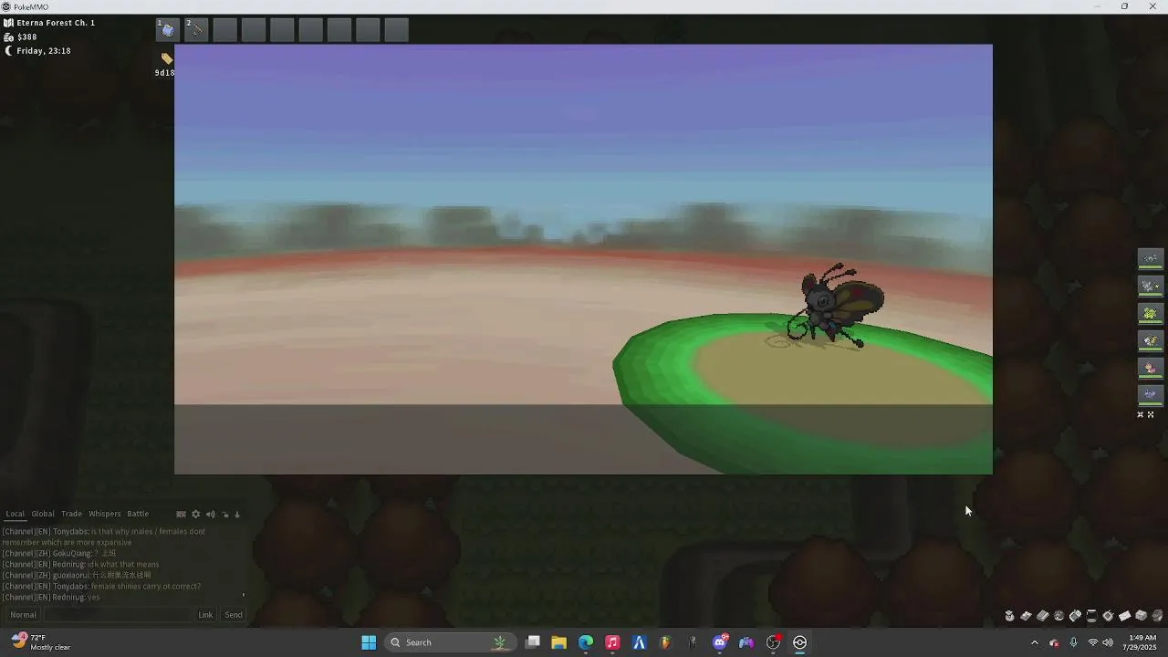Click Rednirug's 'yes' chat message
Viewport: 1168px width, 657px height.
click(x=94, y=597)
